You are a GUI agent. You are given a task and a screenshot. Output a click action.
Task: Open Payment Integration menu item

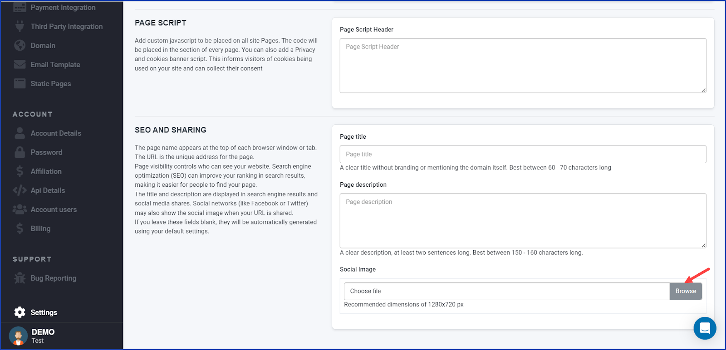coord(63,7)
